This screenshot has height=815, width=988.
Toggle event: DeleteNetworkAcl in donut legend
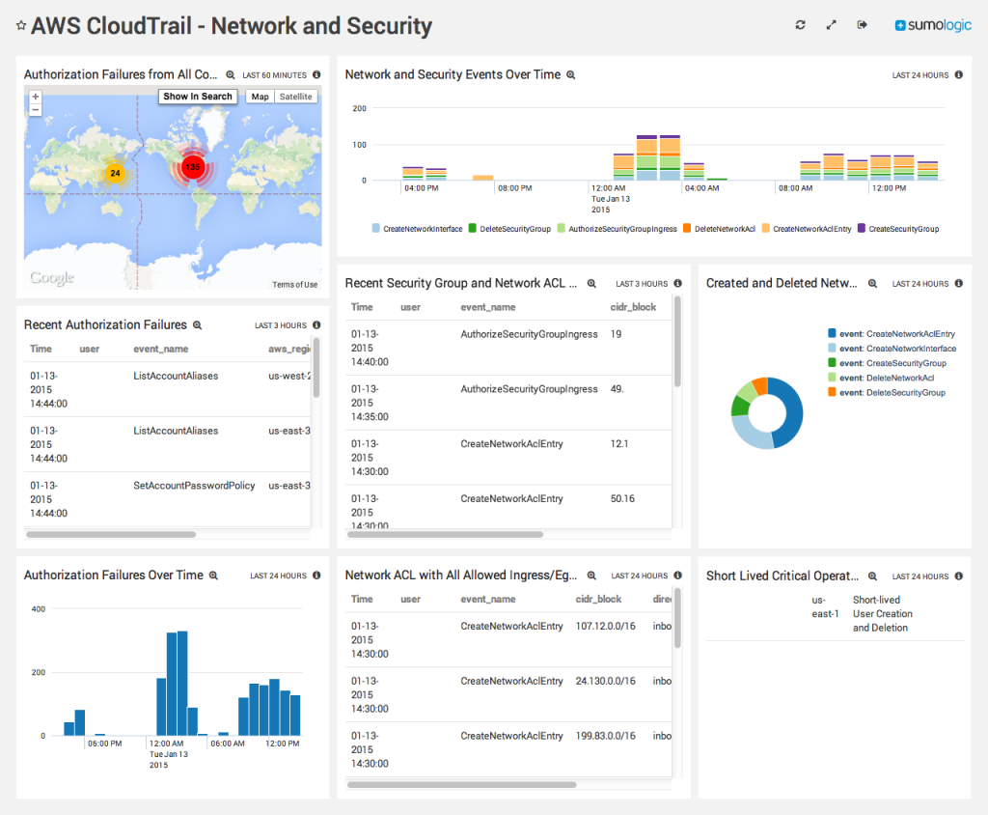click(881, 378)
